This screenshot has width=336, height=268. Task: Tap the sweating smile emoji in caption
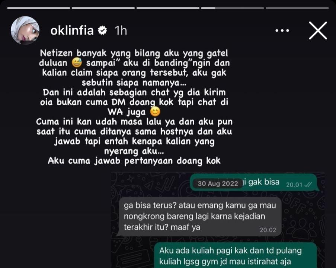click(x=77, y=63)
